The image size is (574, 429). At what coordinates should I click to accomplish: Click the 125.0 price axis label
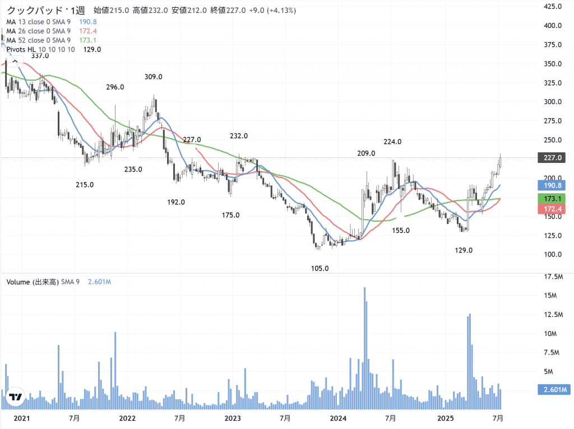coord(552,236)
